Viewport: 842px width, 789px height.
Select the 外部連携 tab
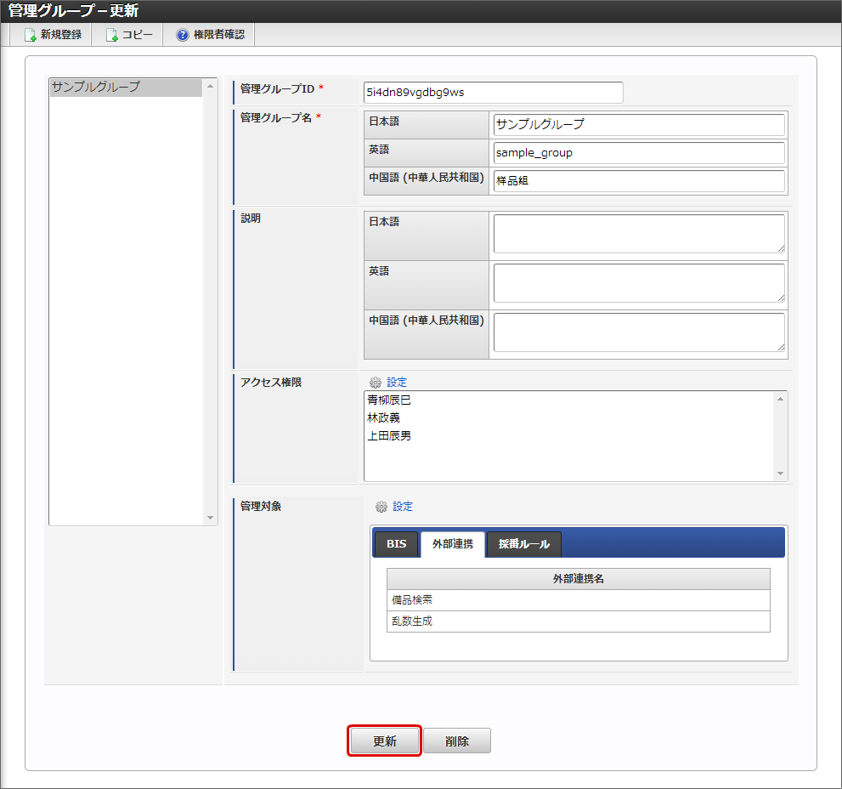coord(452,544)
